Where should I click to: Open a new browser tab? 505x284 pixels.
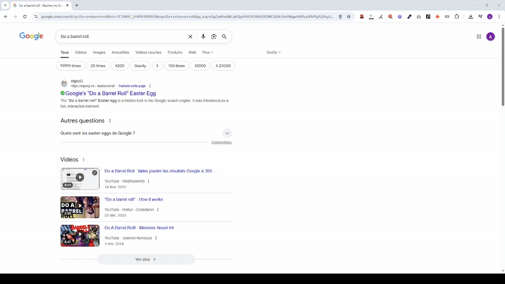click(76, 5)
